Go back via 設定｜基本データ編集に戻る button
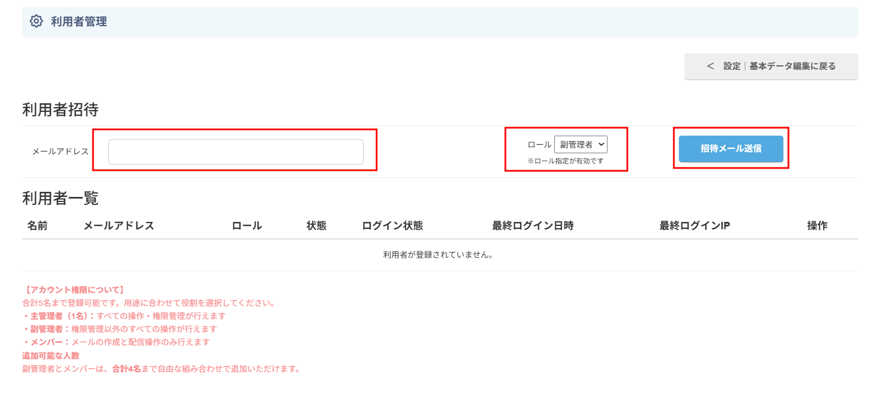The width and height of the screenshot is (886, 416). (x=771, y=66)
